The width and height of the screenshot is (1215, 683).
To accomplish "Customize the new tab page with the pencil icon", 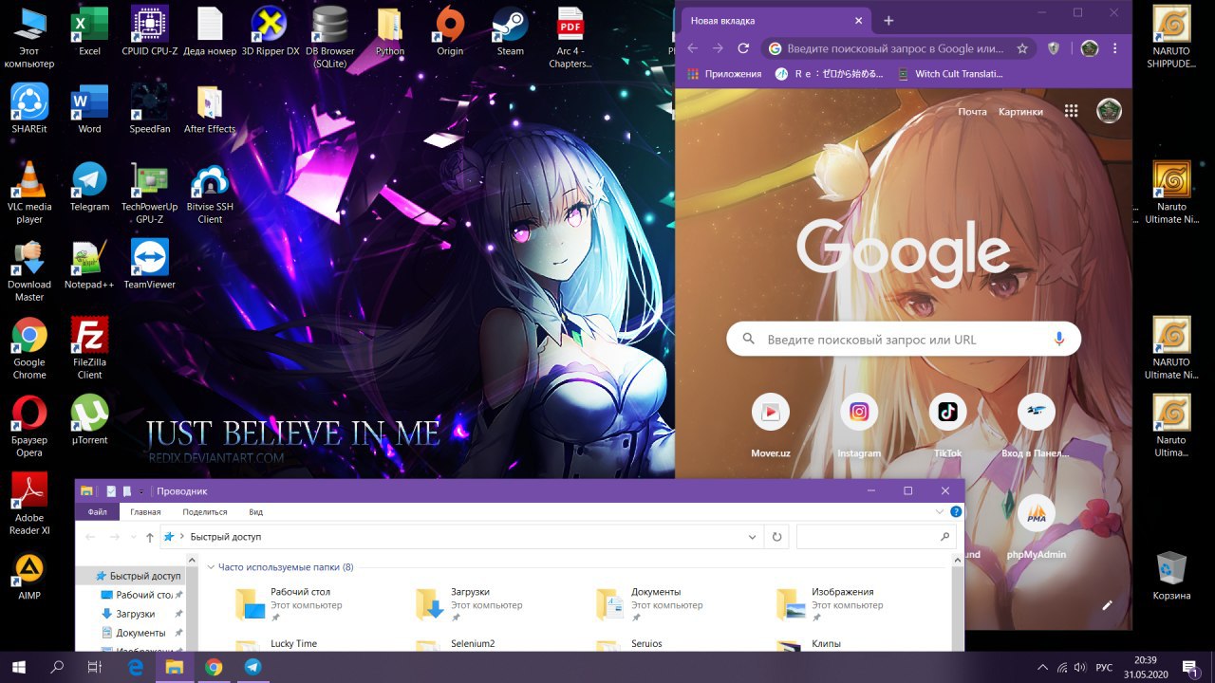I will tap(1107, 605).
